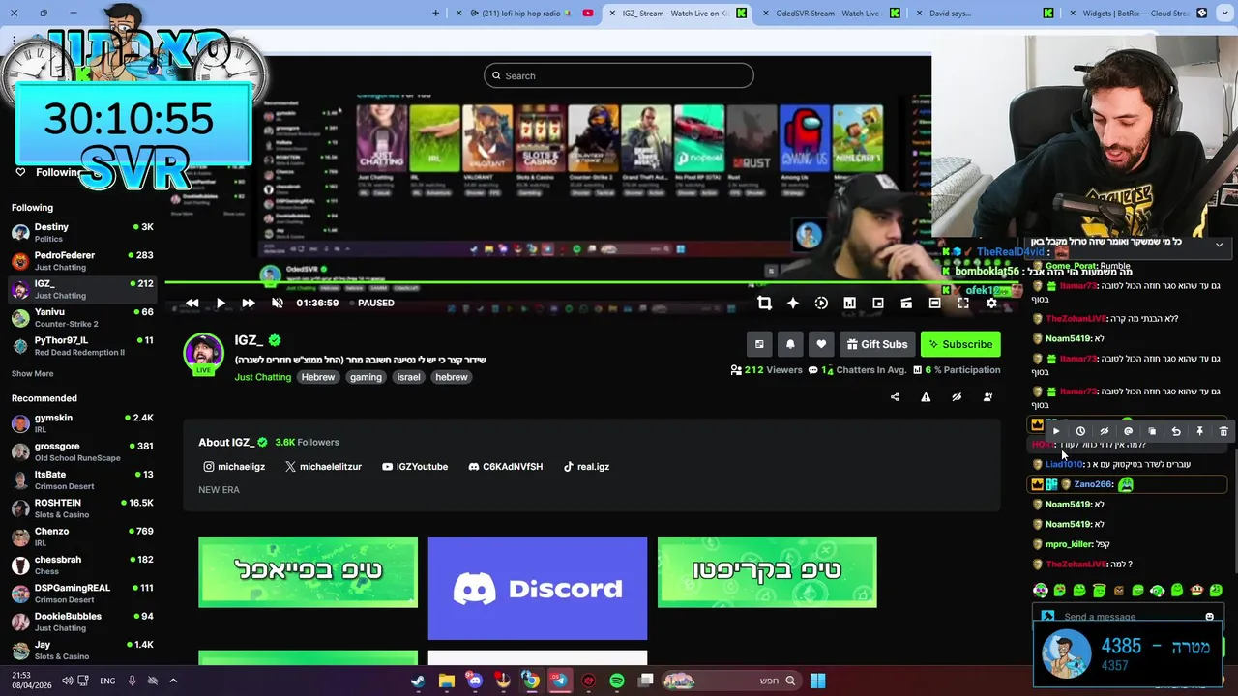Open Steam from the taskbar
Viewport: 1238px width, 696px height.
pos(418,681)
